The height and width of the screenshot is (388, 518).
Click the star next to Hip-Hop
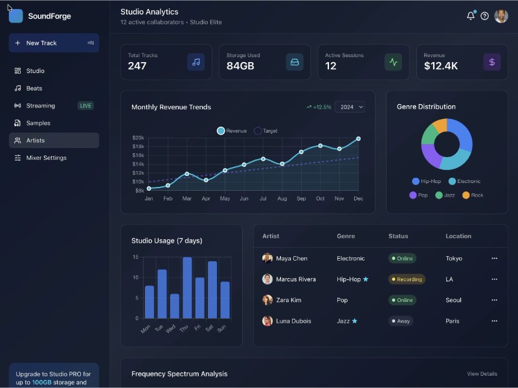366,279
